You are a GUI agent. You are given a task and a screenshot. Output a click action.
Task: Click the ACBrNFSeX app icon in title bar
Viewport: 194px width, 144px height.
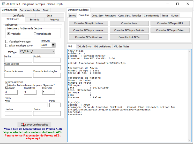(3, 4)
